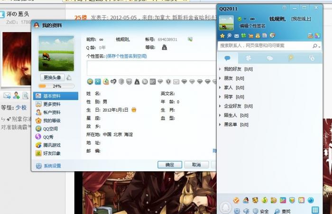Open the colorful skin changer icon in QQ2011
Screen dimensions: 332x214
317,36
